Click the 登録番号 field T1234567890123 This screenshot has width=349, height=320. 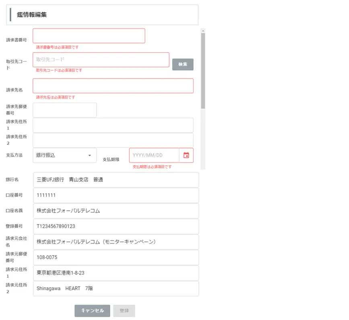coord(116,226)
